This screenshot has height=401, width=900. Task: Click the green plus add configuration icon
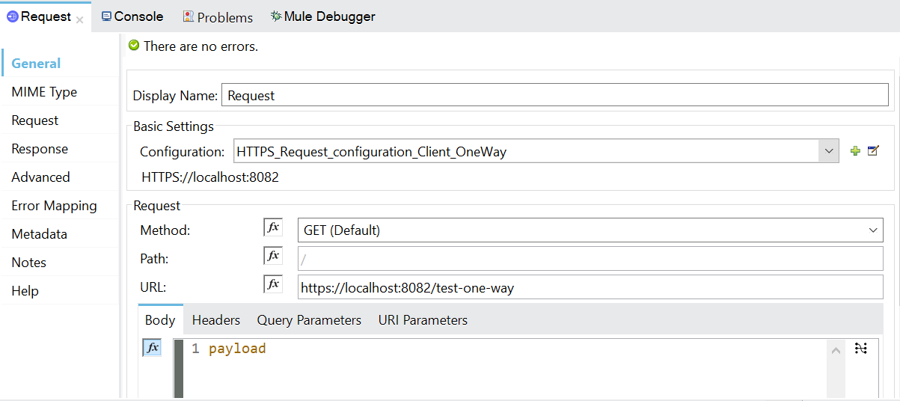[855, 152]
